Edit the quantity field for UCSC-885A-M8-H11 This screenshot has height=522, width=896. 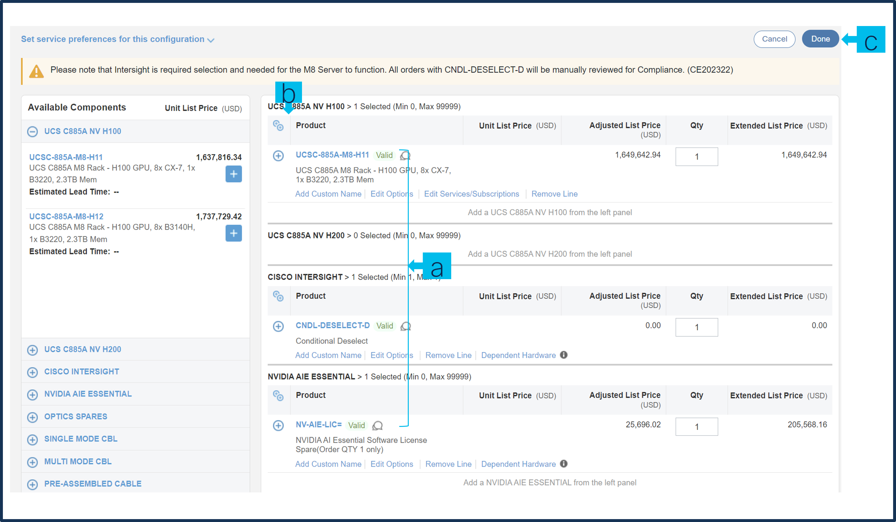696,157
